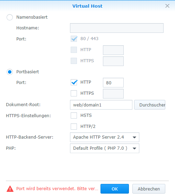Open the PHP profile dropdown
175x196 pixels.
click(x=105, y=148)
